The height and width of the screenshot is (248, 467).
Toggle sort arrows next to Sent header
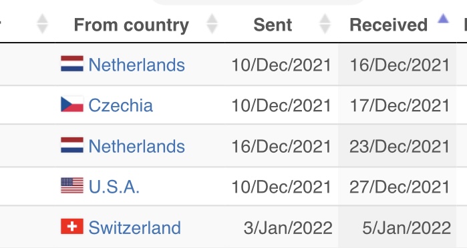point(325,24)
